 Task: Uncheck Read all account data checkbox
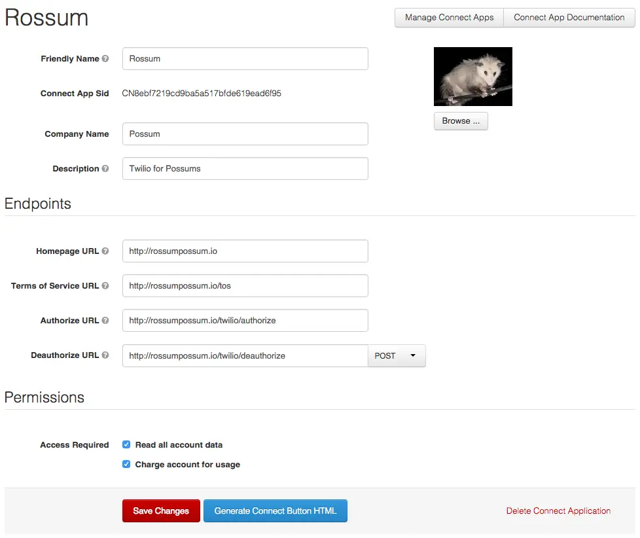(126, 444)
